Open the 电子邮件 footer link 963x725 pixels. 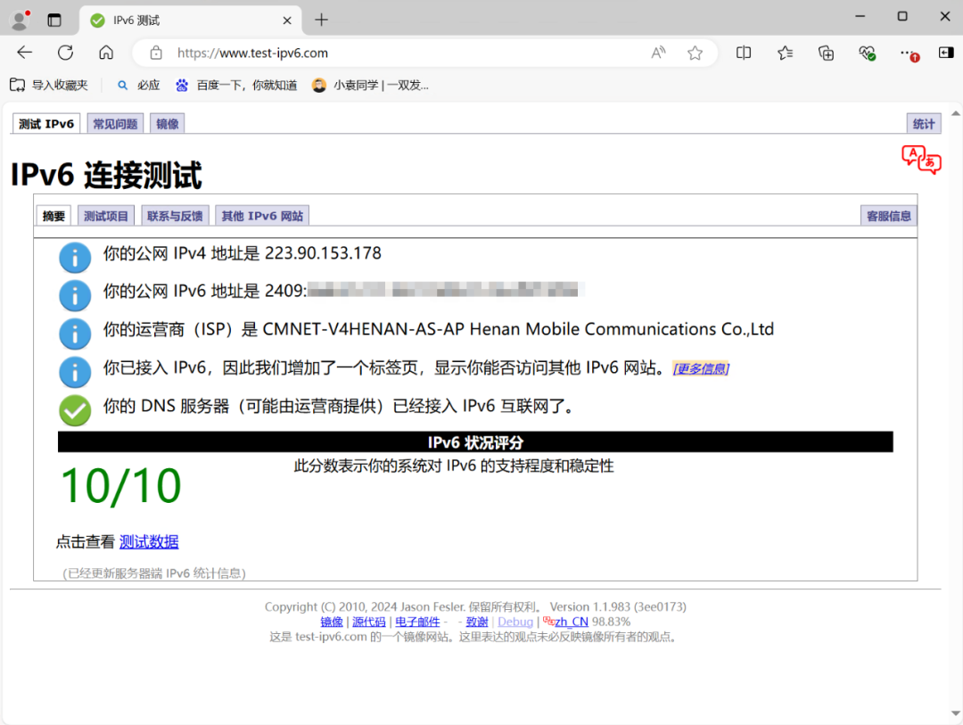[417, 622]
